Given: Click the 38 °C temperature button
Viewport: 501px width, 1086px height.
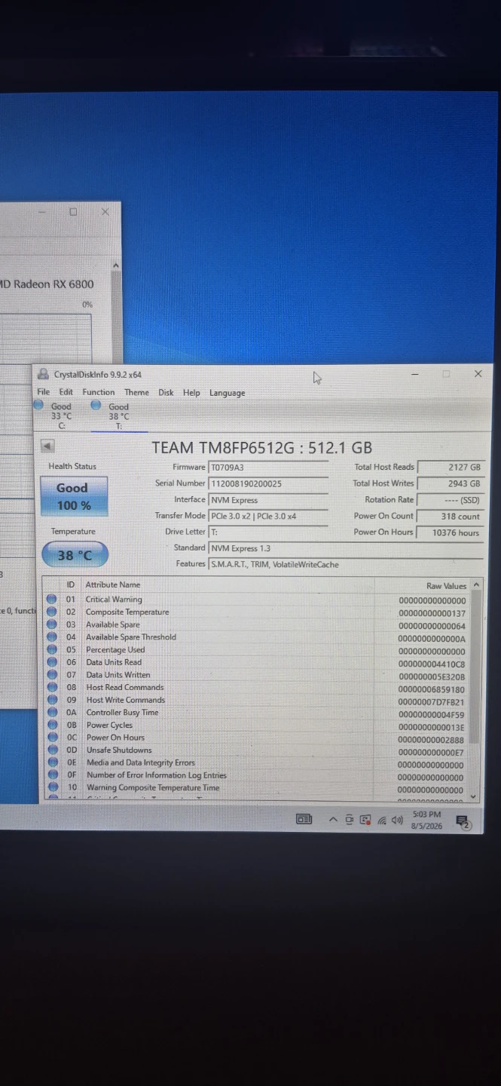Looking at the screenshot, I should [x=75, y=555].
